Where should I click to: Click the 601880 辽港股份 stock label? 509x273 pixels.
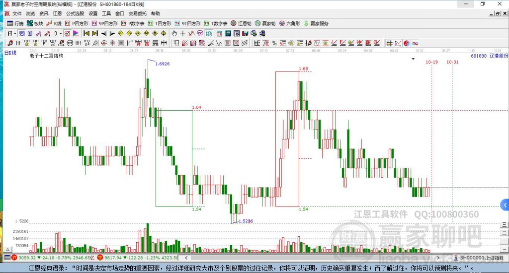coord(490,56)
